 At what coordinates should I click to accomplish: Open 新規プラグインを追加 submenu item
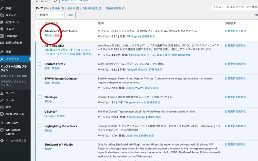pyautogui.click(x=14, y=76)
